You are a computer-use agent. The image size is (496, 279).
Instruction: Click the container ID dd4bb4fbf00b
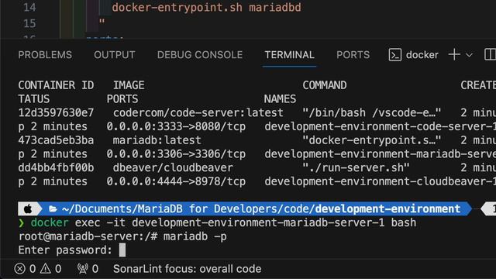click(x=56, y=168)
